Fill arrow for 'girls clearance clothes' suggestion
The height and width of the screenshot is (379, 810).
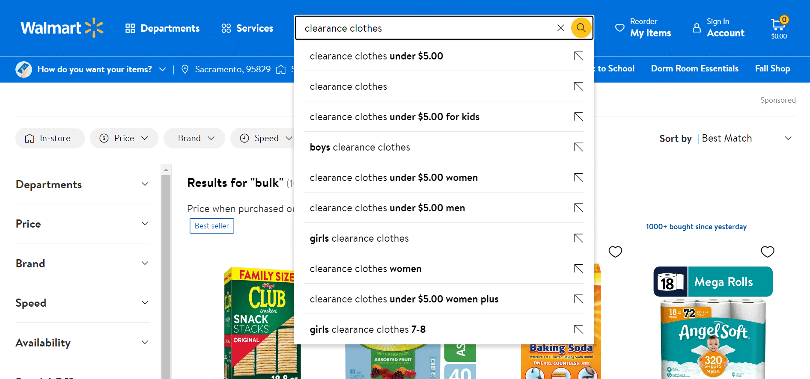(x=579, y=238)
